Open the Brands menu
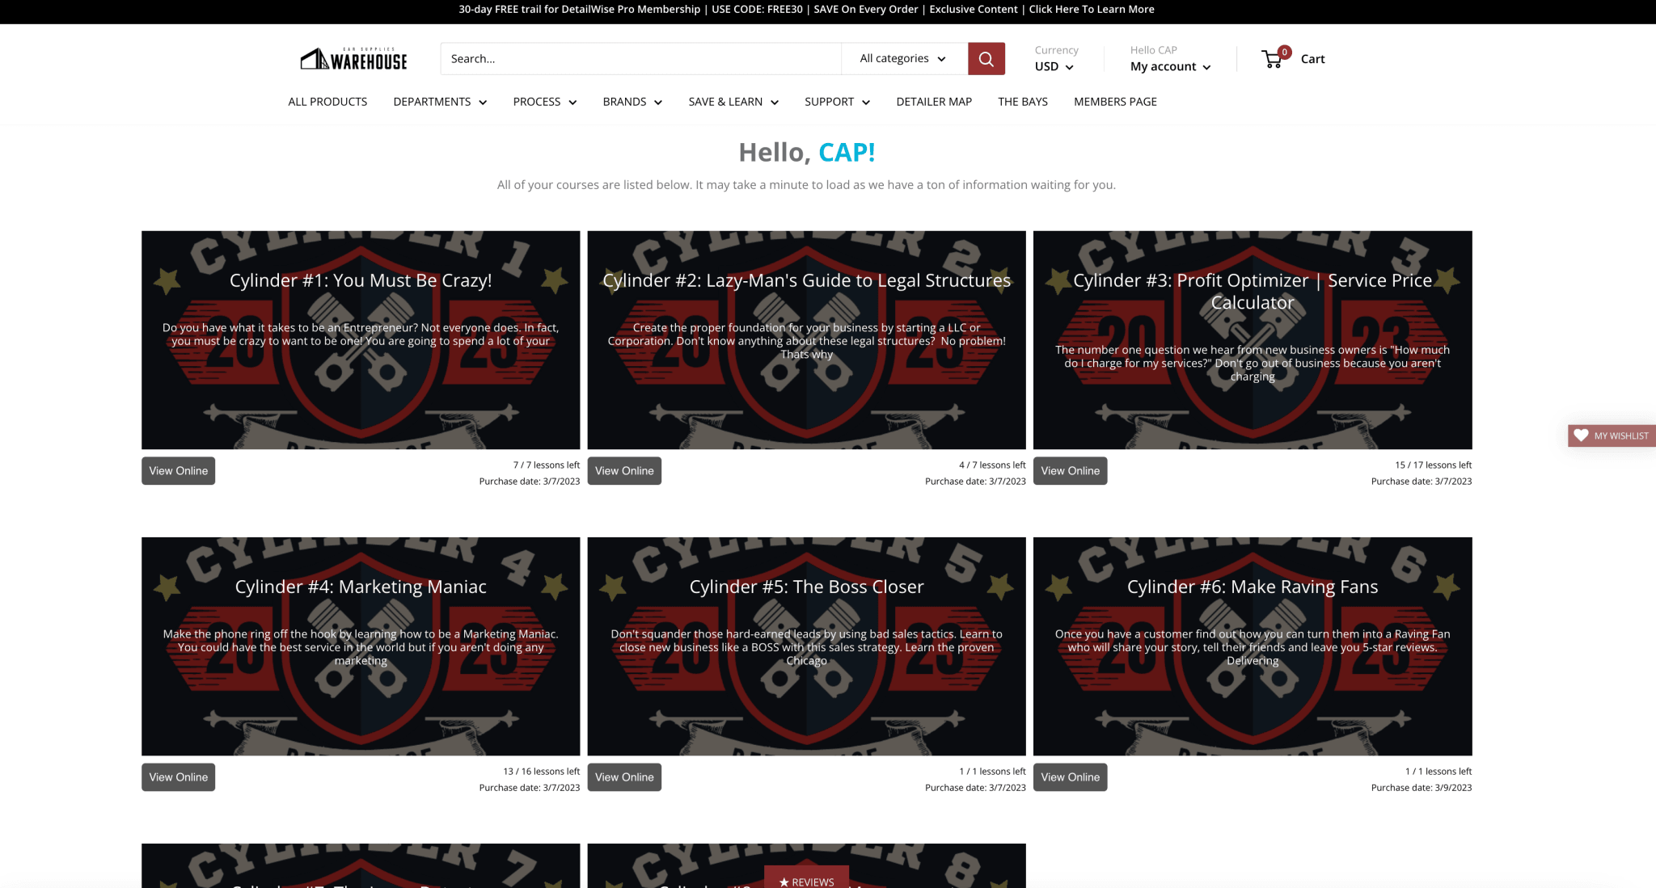1656x888 pixels. [x=632, y=102]
